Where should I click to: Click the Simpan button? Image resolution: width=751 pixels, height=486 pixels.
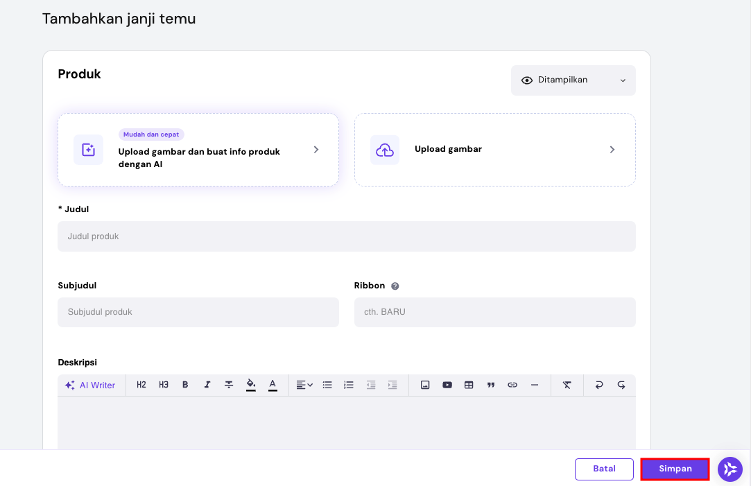pyautogui.click(x=674, y=469)
